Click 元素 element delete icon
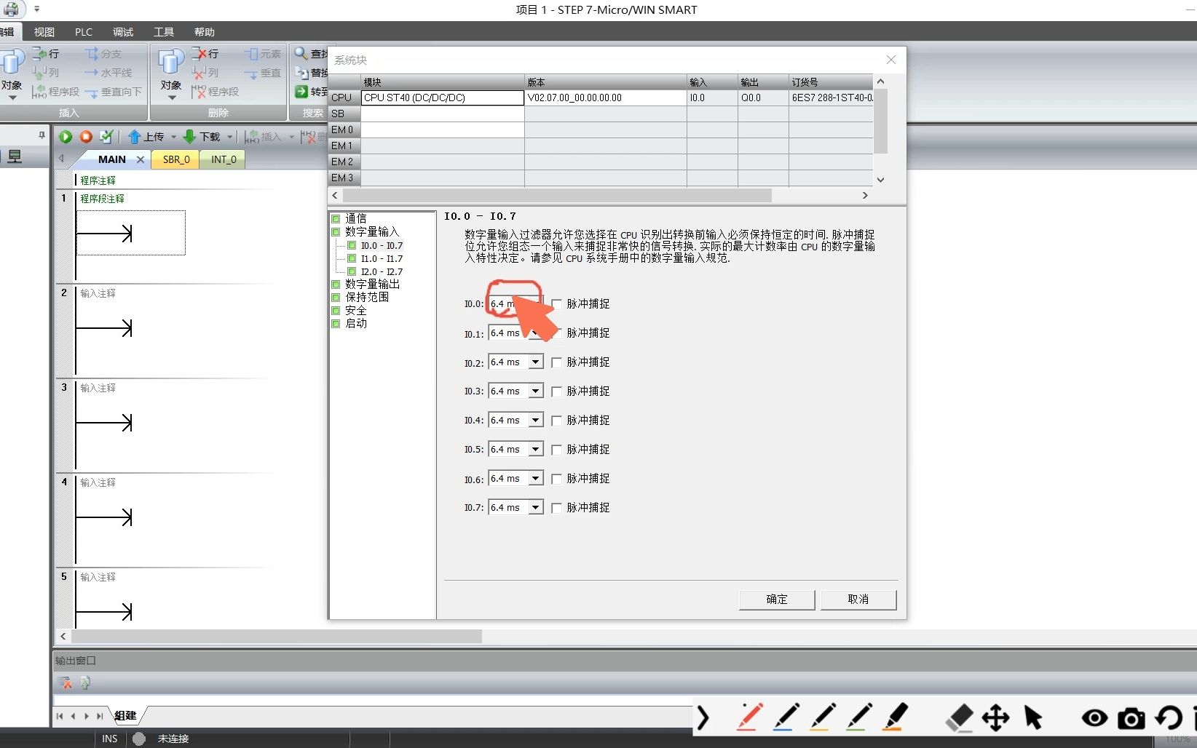1197x748 pixels. click(262, 54)
